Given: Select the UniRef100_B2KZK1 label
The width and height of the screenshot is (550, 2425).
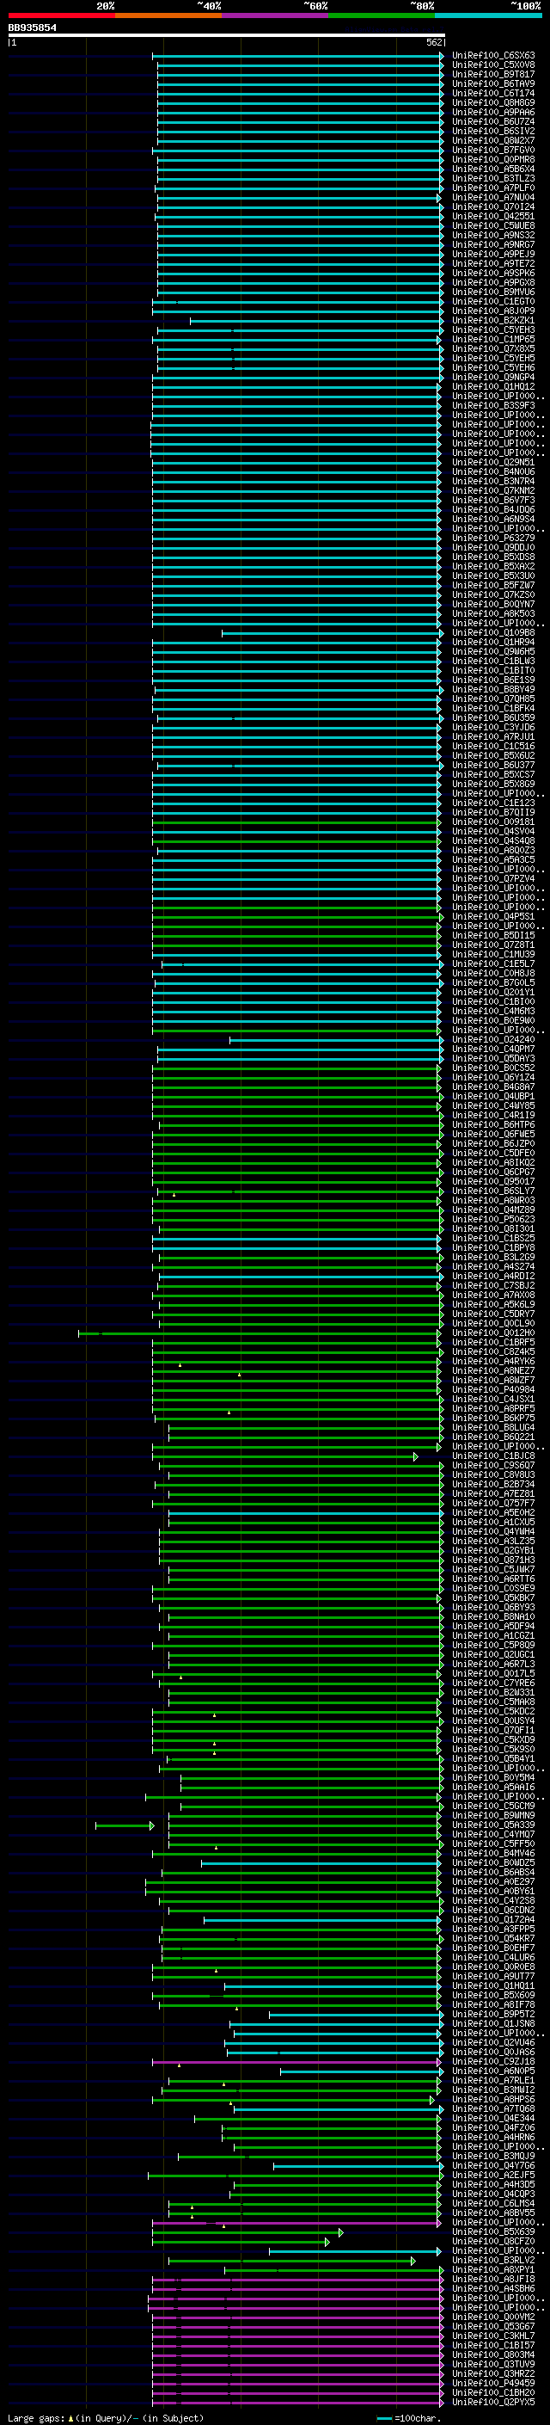Looking at the screenshot, I should (493, 320).
